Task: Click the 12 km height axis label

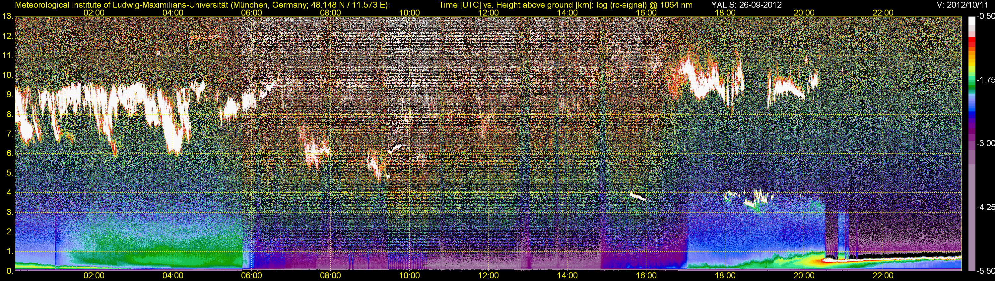Action: [x=7, y=36]
